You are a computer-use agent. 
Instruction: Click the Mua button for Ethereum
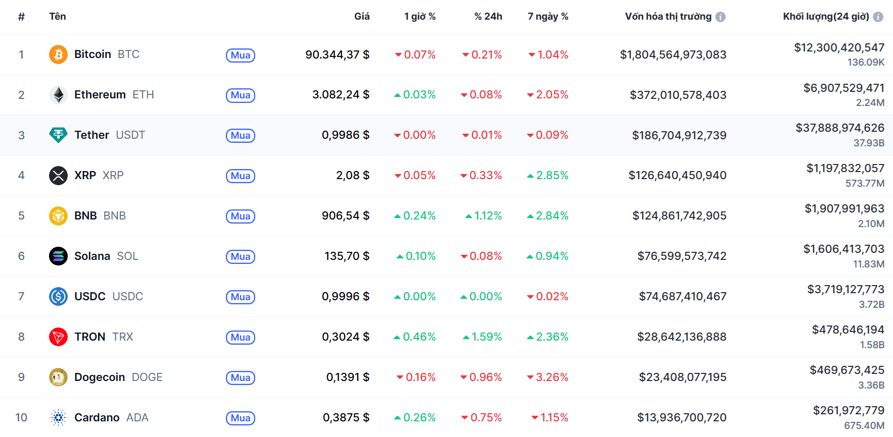pos(241,95)
